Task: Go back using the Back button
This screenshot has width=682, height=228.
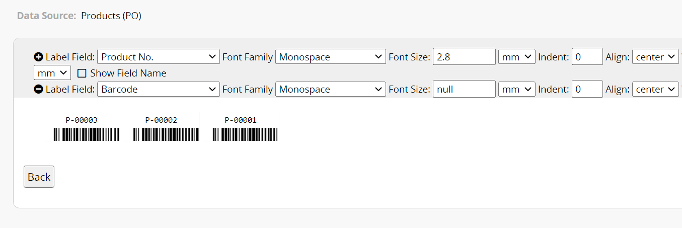Action: 39,177
